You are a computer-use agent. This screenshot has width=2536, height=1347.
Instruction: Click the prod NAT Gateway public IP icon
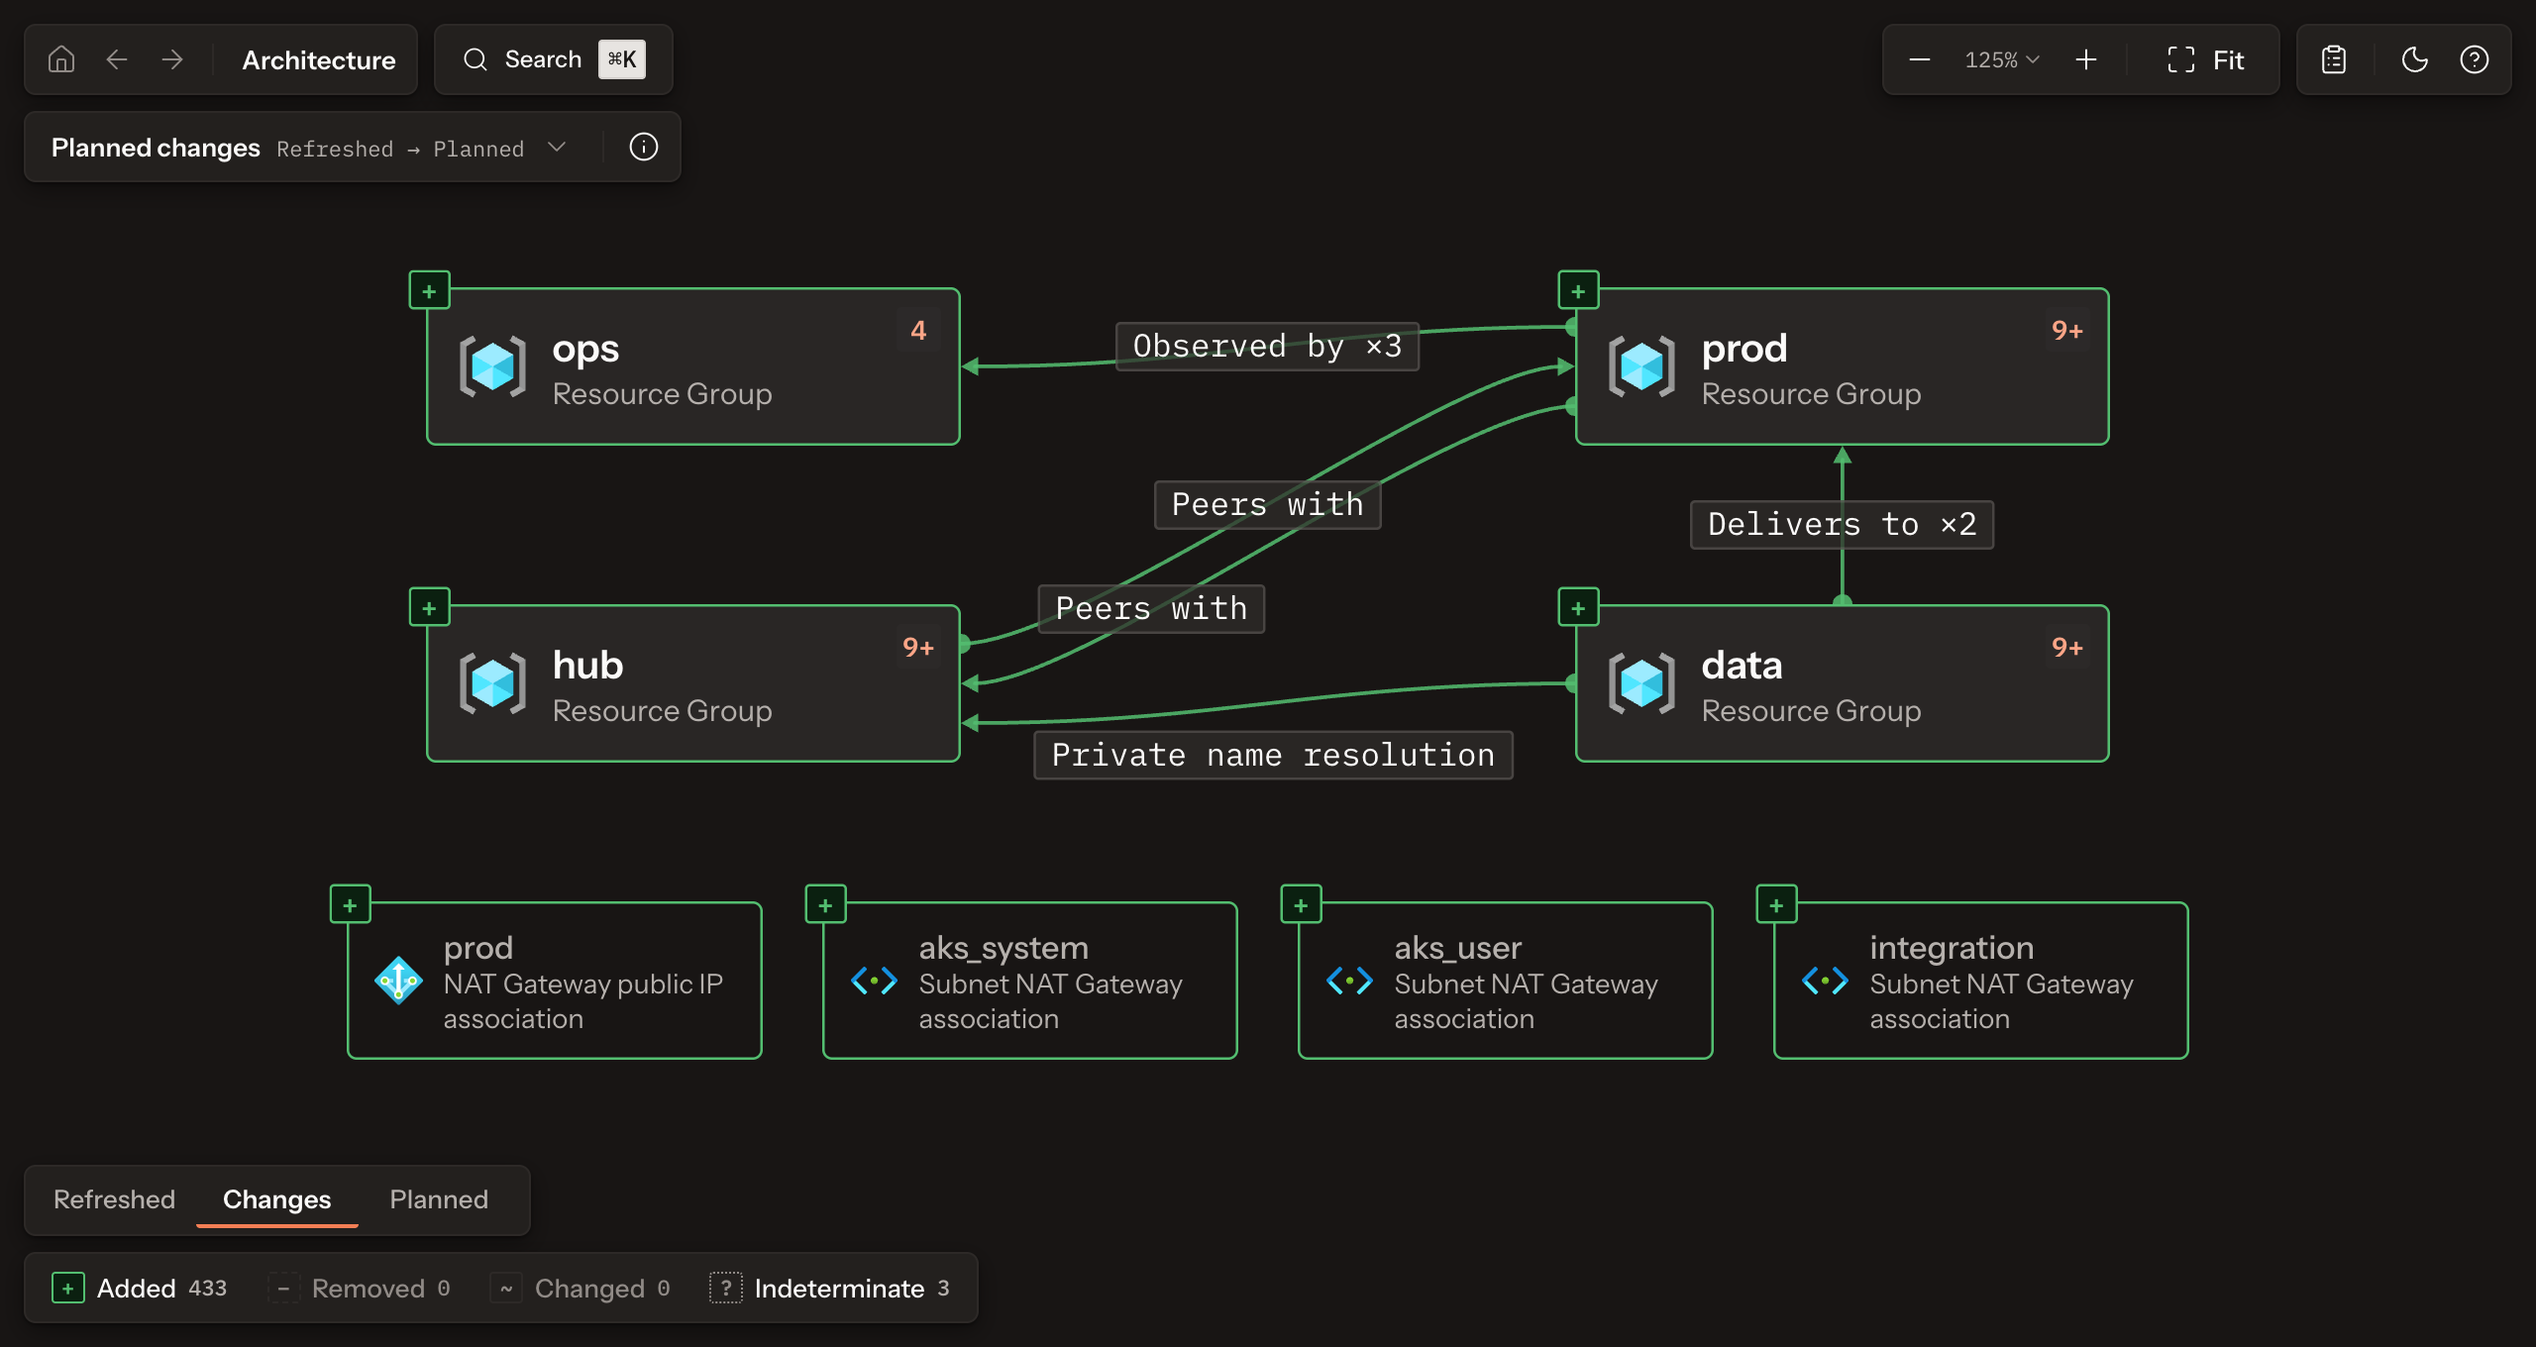(399, 981)
